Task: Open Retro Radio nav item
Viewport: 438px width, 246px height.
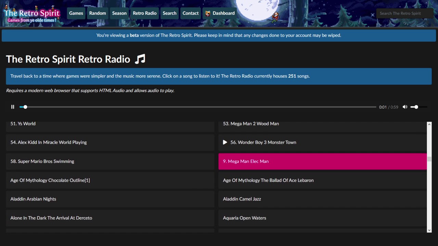Action: click(x=145, y=13)
